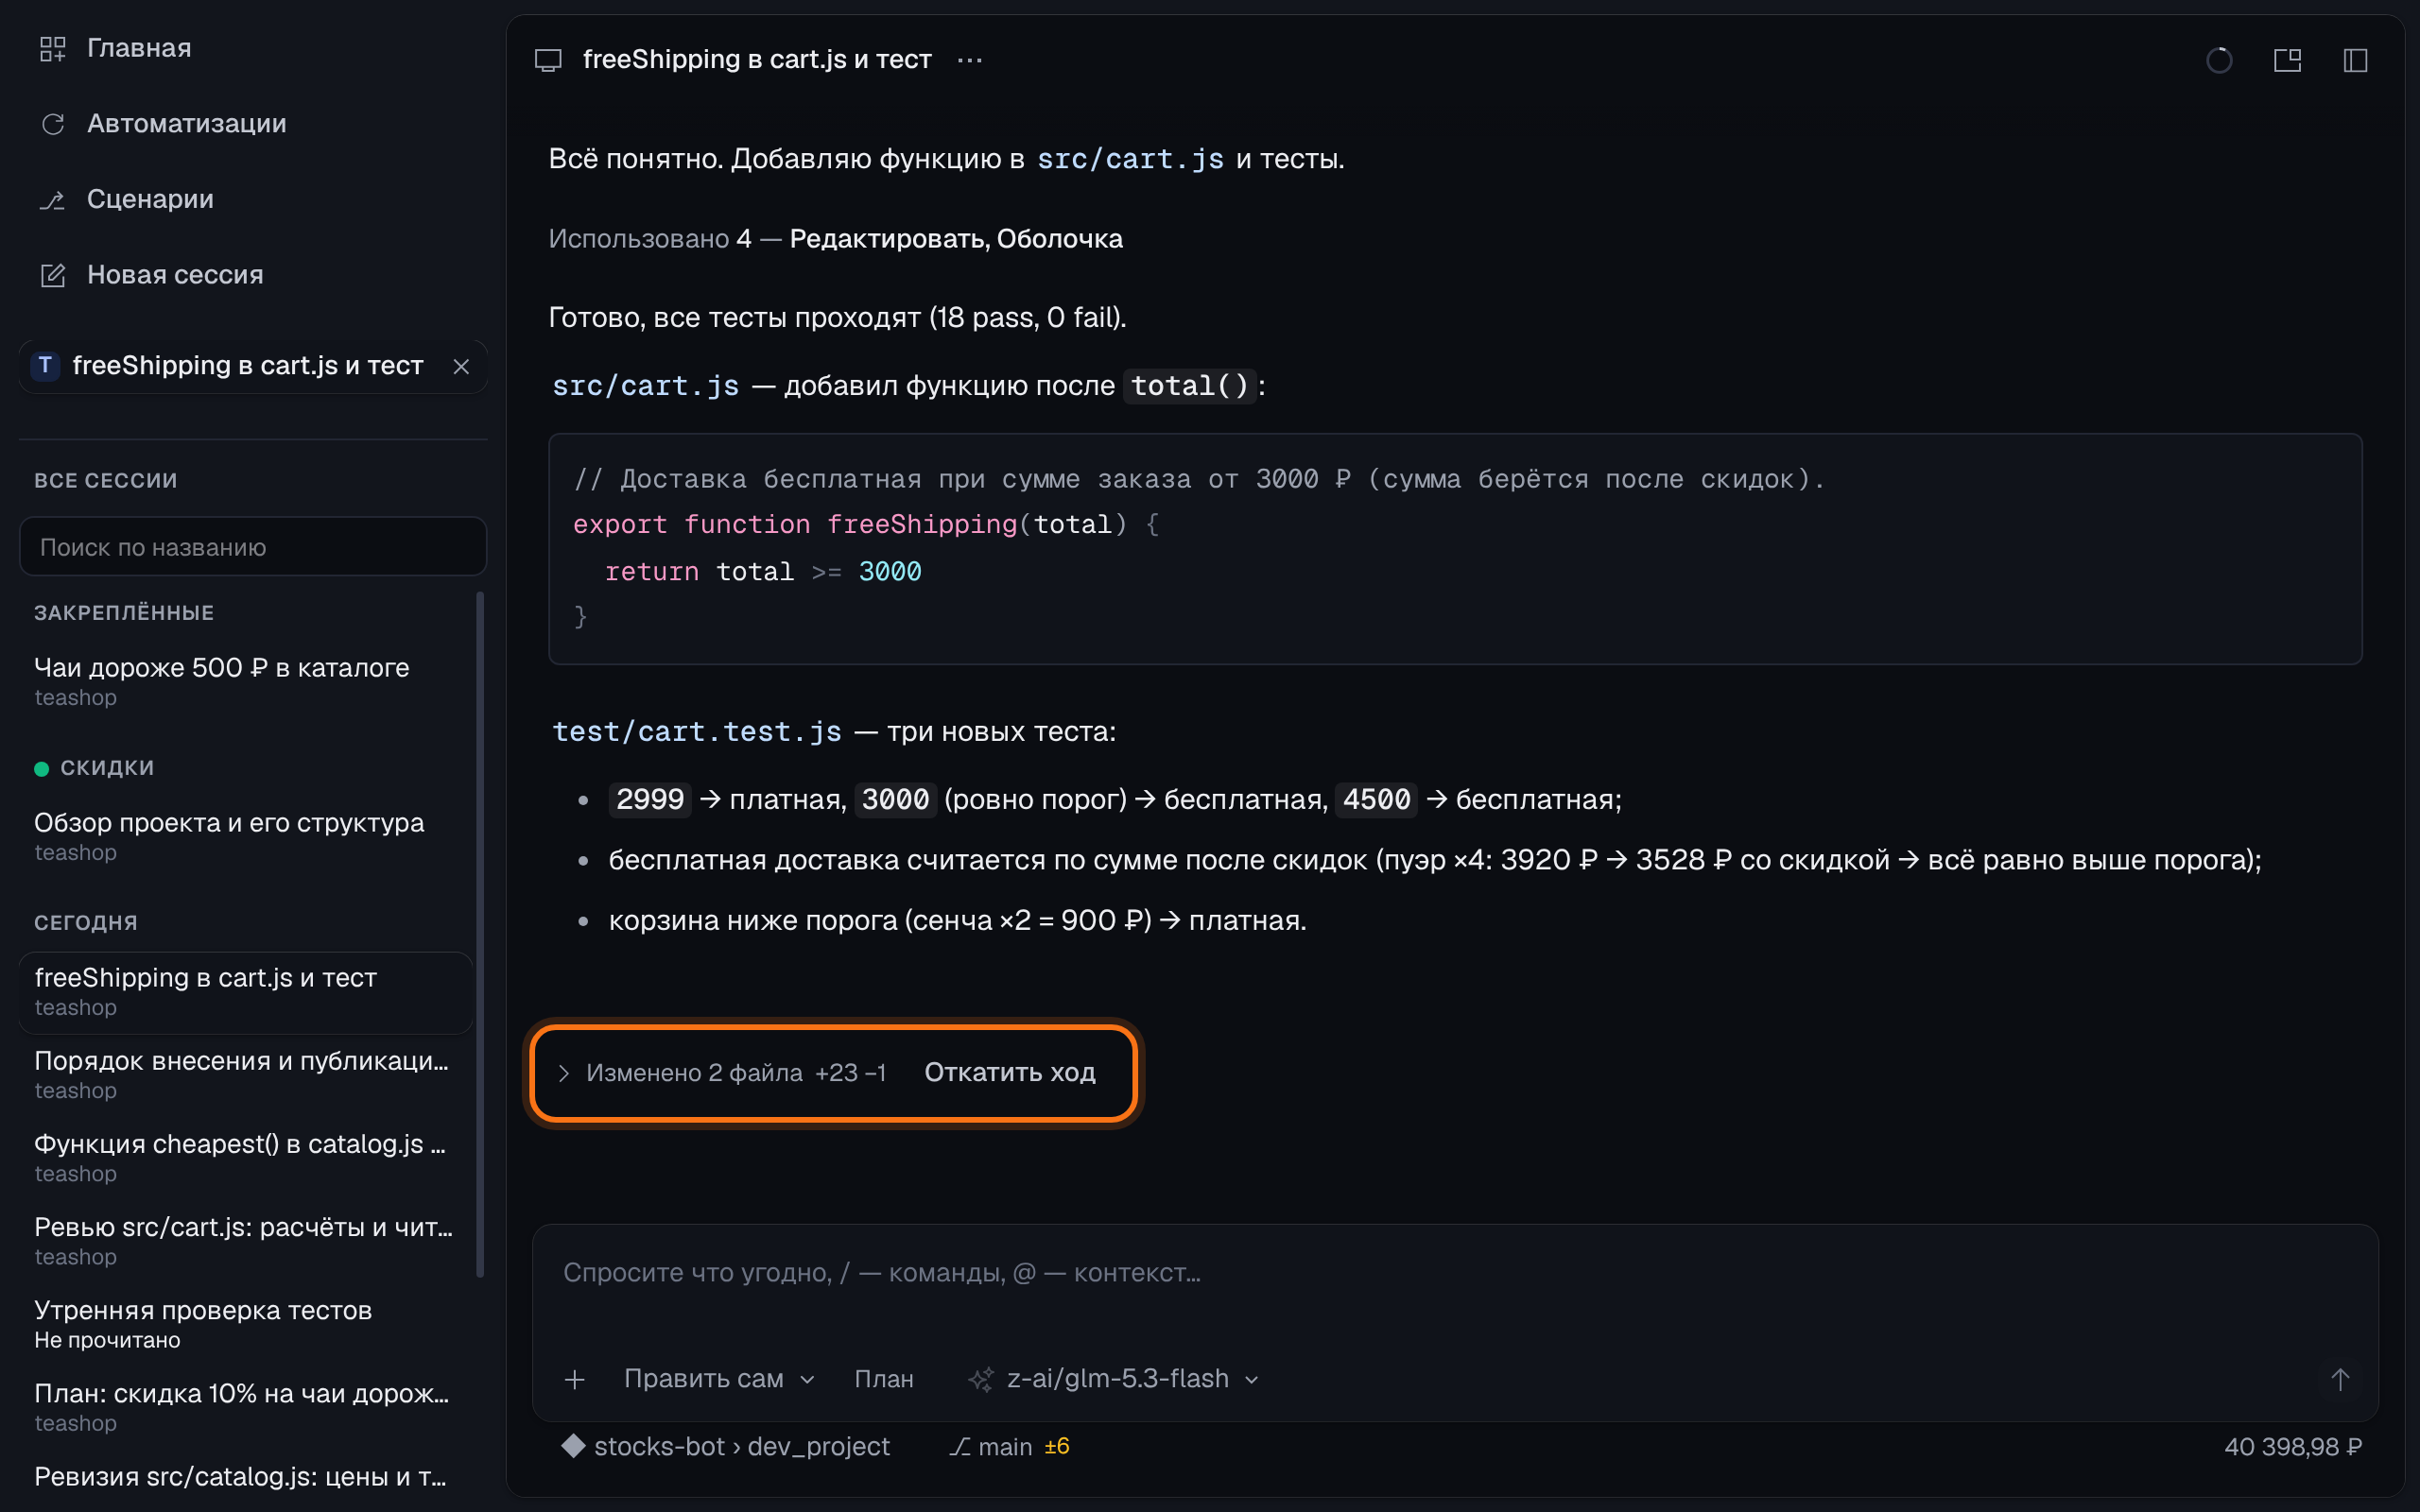
Task: Open the three-dot session menu in the header
Action: pyautogui.click(x=969, y=60)
